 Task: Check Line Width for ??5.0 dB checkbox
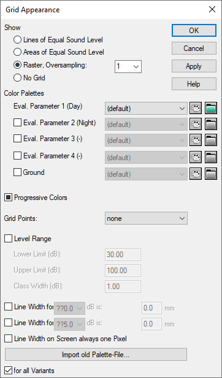pyautogui.click(x=9, y=323)
